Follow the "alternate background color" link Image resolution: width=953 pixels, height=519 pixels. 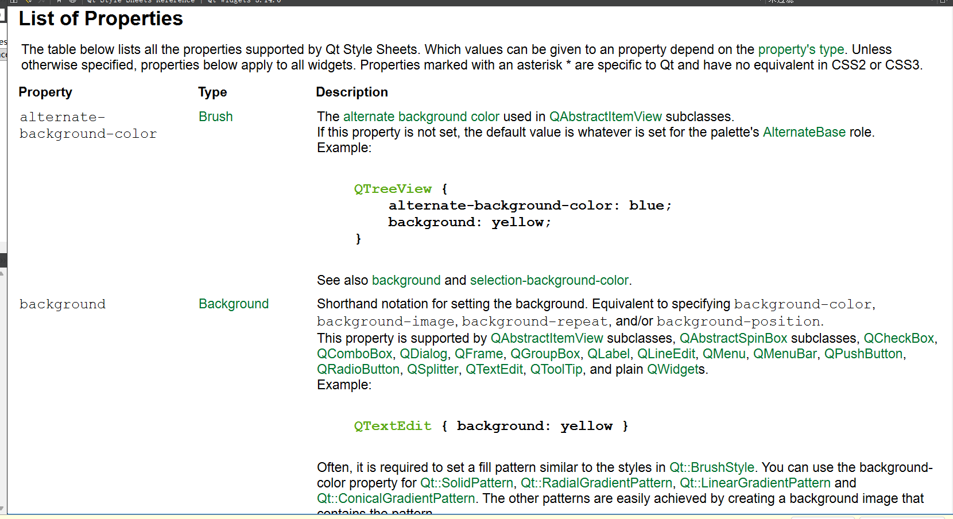(421, 117)
